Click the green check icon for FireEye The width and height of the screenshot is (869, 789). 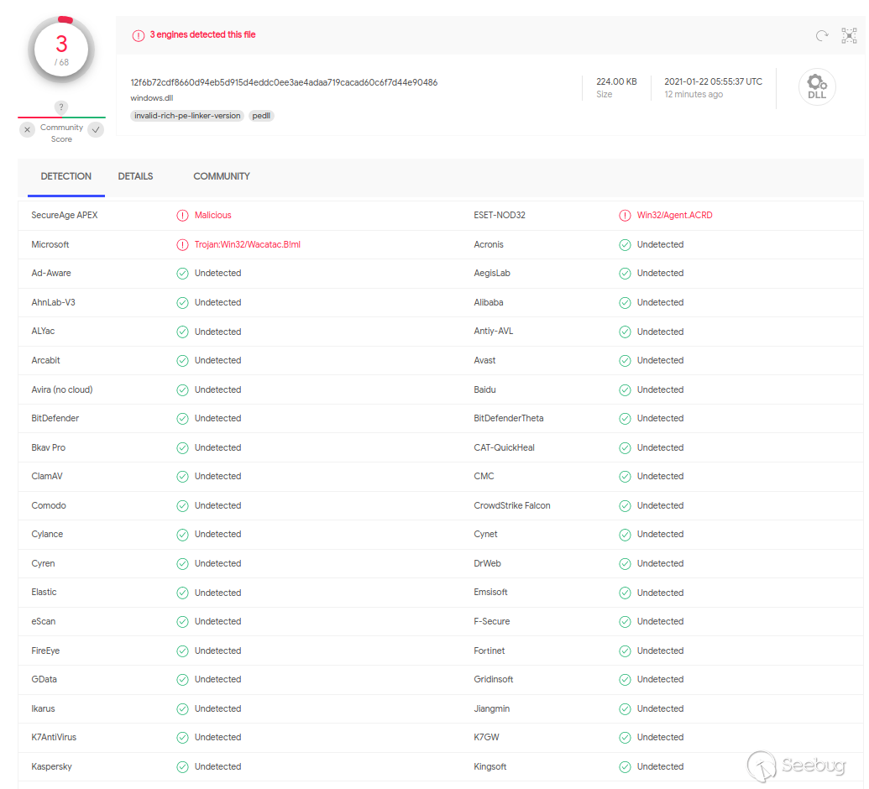tap(182, 651)
